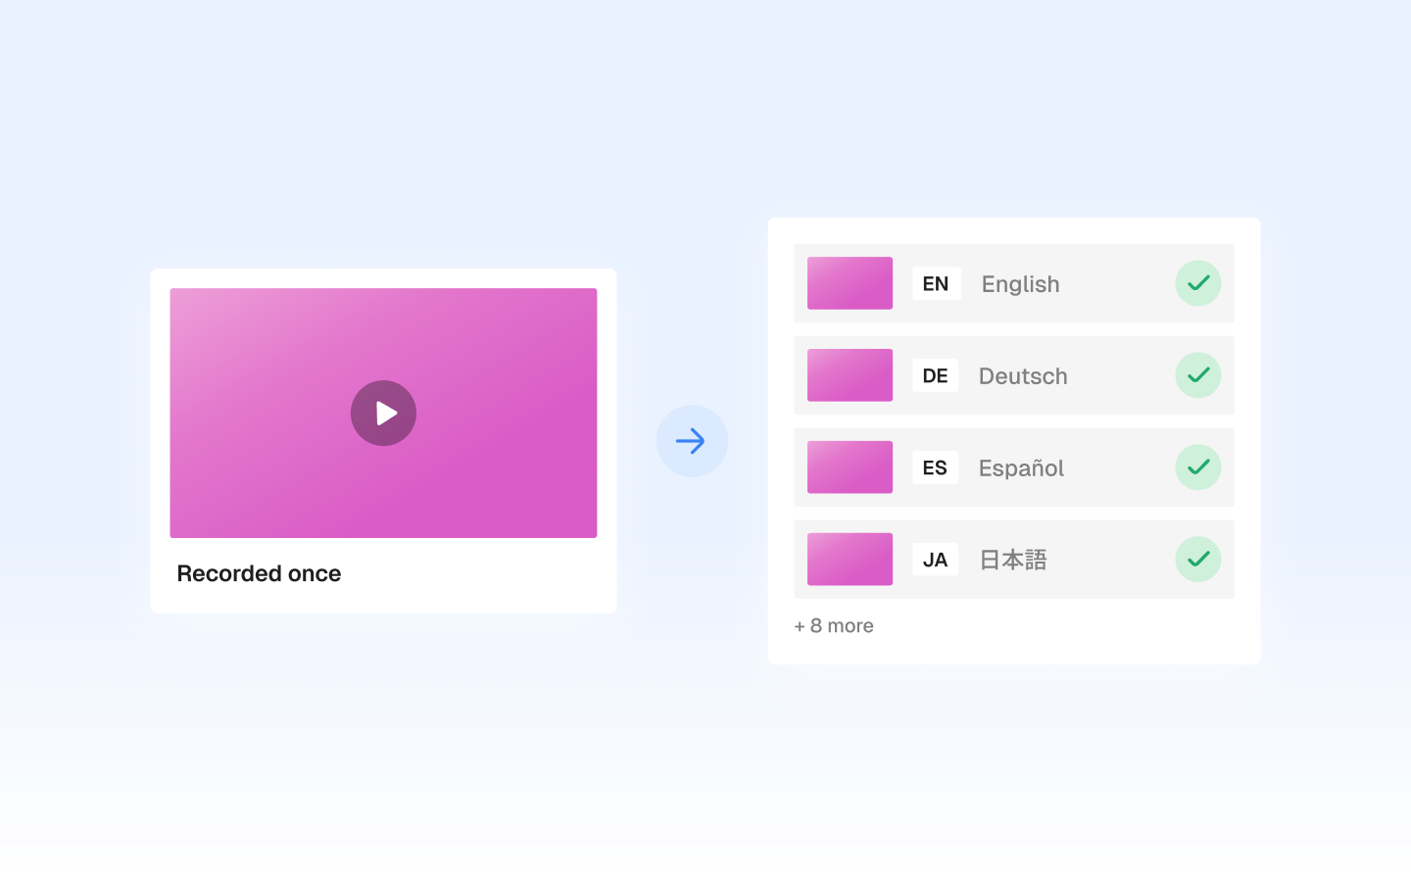Click the Recorded once caption

[259, 573]
